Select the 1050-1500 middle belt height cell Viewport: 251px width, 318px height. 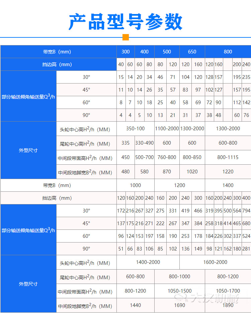point(179,291)
